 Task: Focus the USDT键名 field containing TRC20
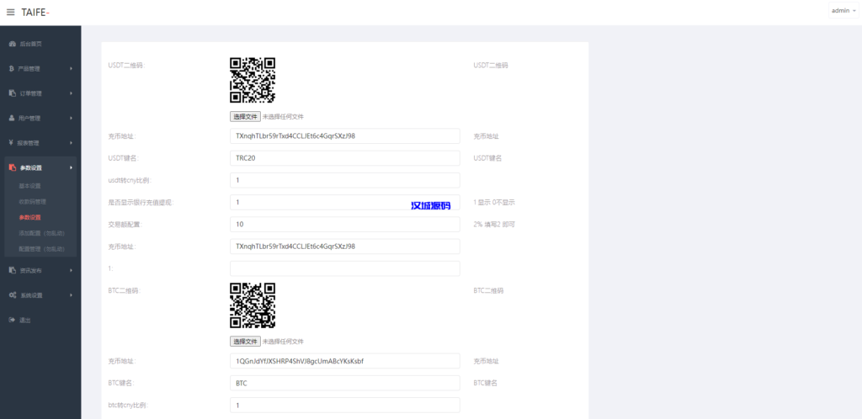[344, 158]
